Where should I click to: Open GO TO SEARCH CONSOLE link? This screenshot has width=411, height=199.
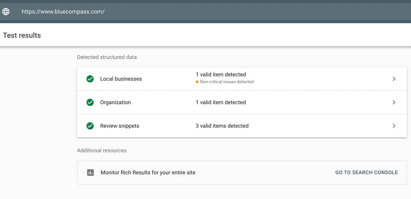366,172
